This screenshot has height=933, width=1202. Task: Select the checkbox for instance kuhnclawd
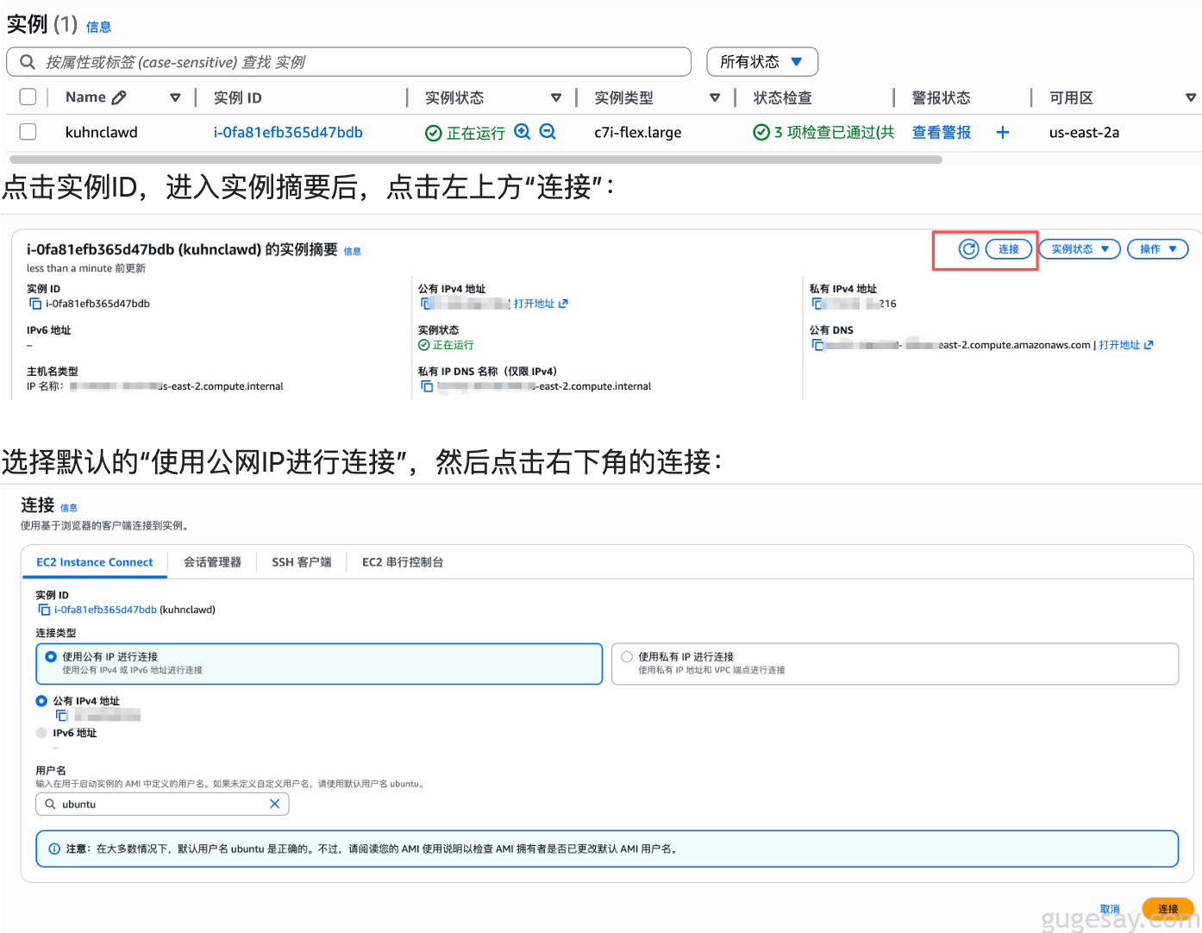click(x=28, y=132)
